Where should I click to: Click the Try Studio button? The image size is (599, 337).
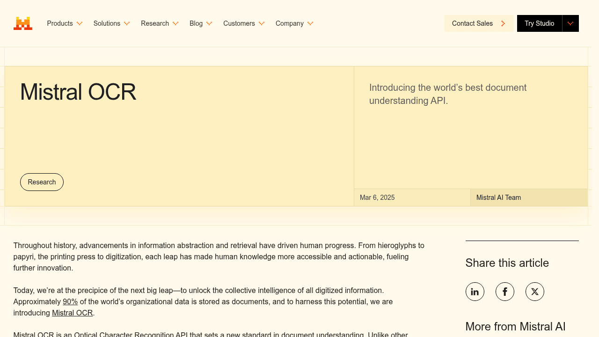point(540,23)
